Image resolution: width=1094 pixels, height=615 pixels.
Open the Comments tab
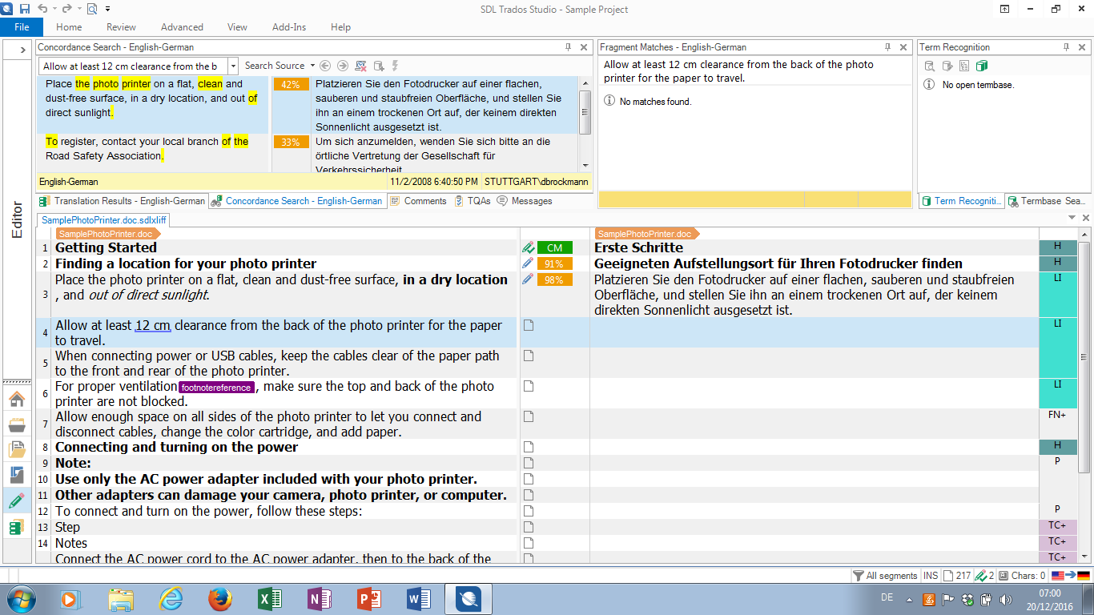[418, 201]
